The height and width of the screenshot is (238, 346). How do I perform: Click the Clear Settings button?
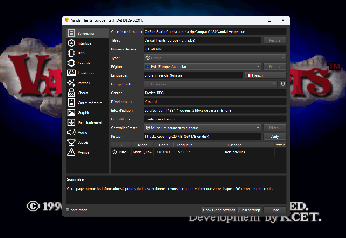pos(250,210)
